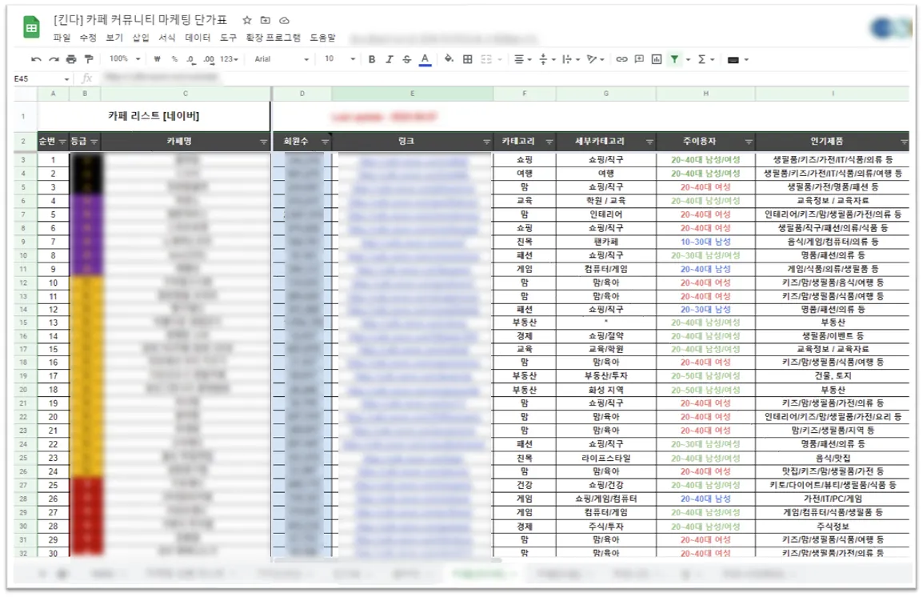This screenshot has height=597, width=923.
Task: Open the 데이터 menu
Action: (198, 38)
